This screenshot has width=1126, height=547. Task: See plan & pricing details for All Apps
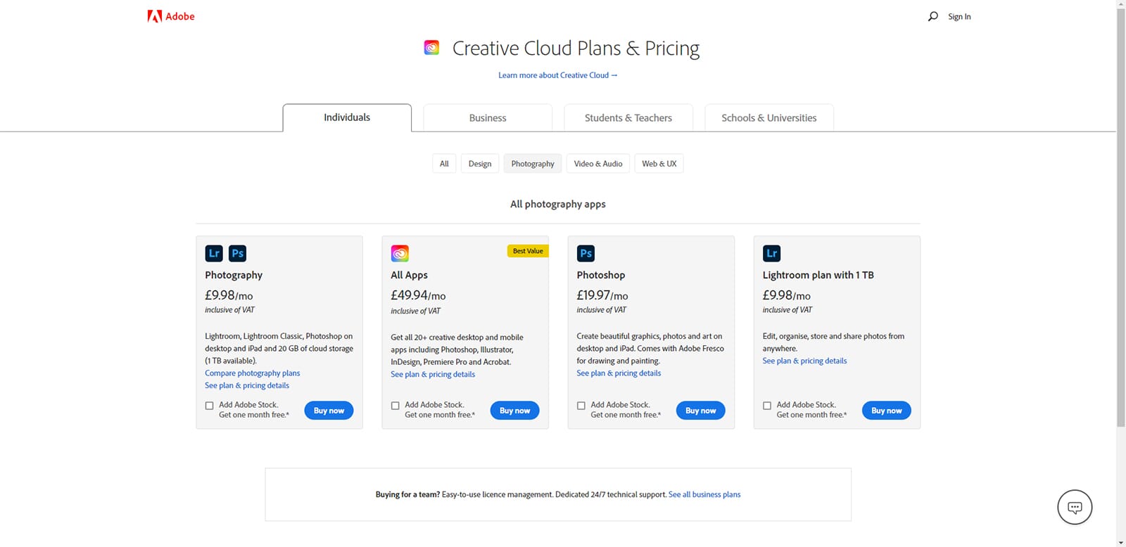(433, 374)
